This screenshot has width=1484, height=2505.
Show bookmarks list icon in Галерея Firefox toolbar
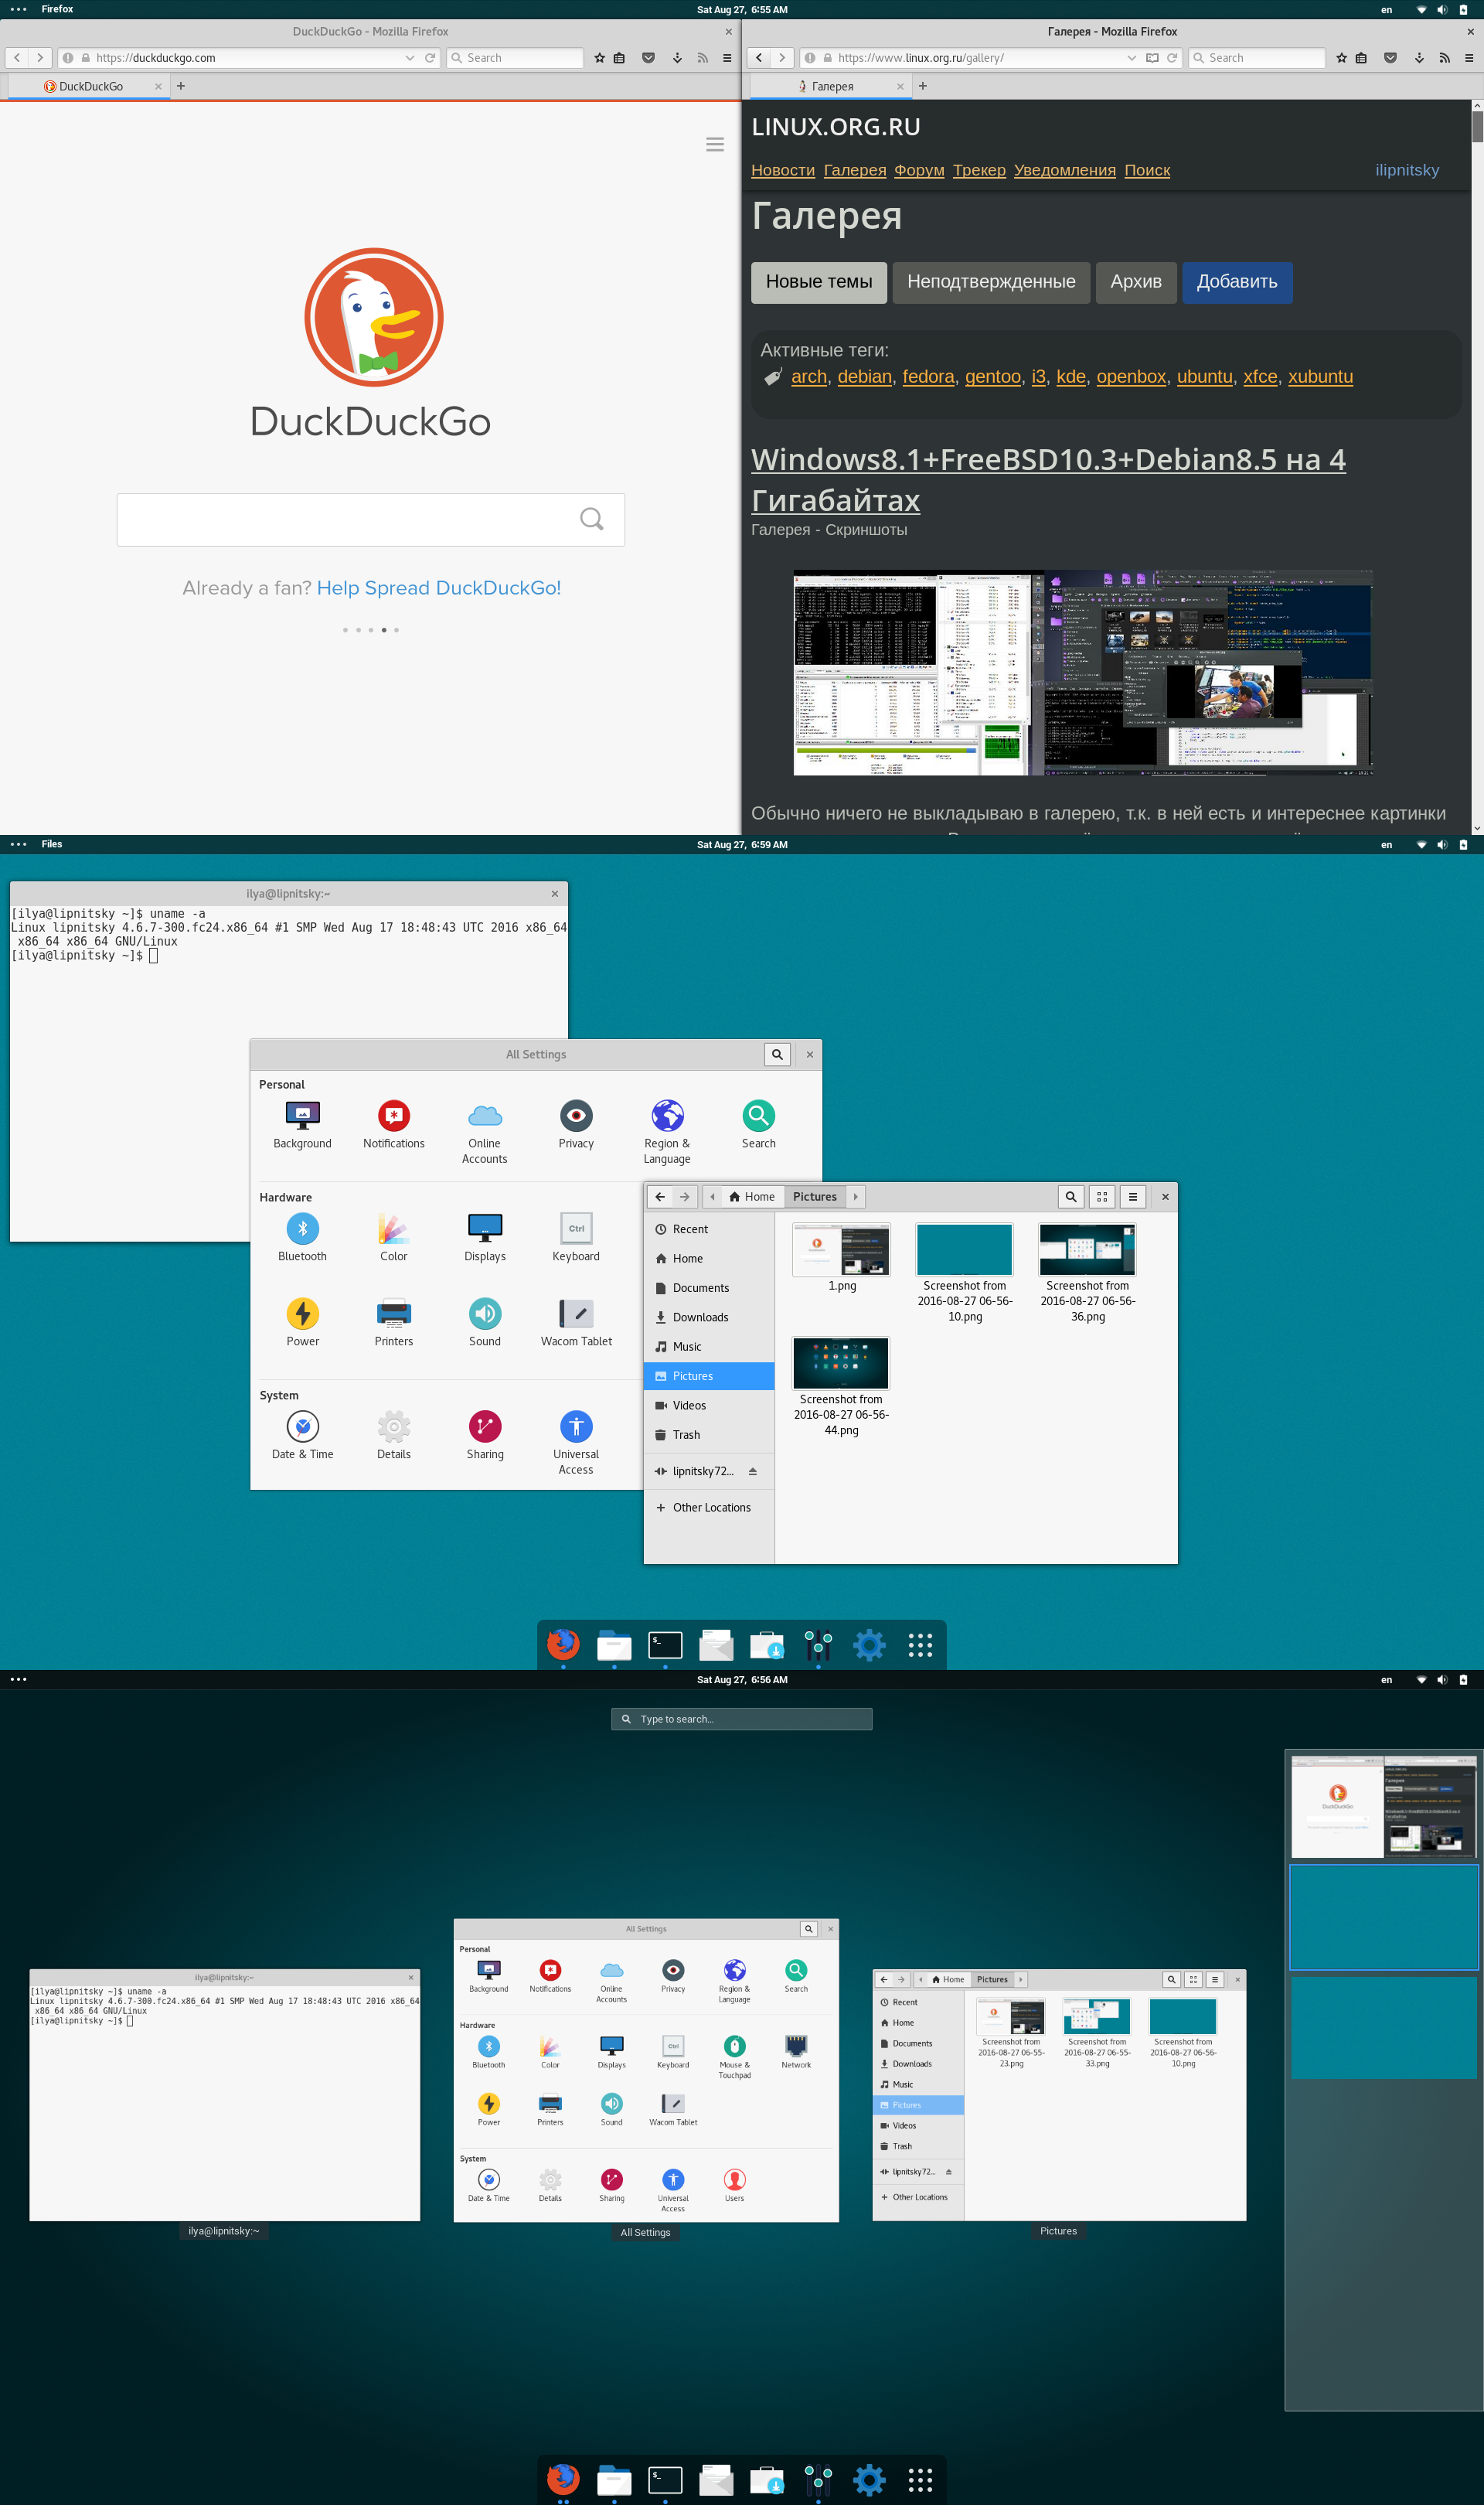pos(1361,58)
